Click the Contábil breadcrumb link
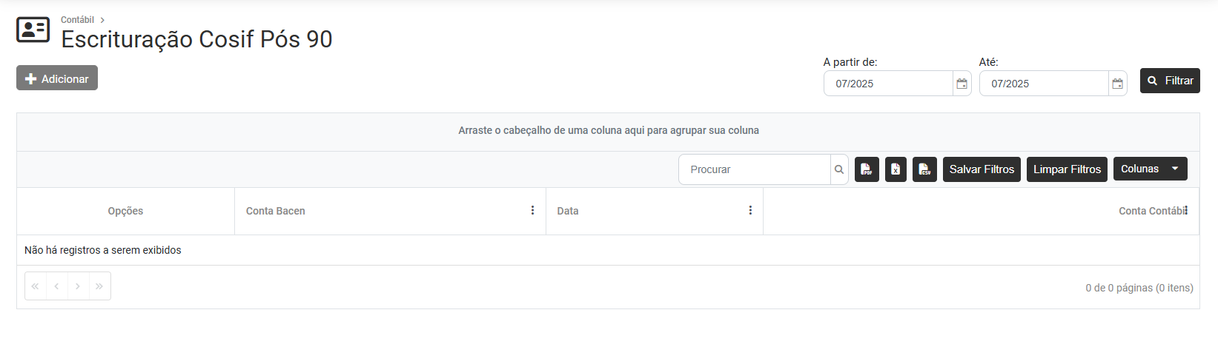This screenshot has width=1218, height=344. coord(77,20)
